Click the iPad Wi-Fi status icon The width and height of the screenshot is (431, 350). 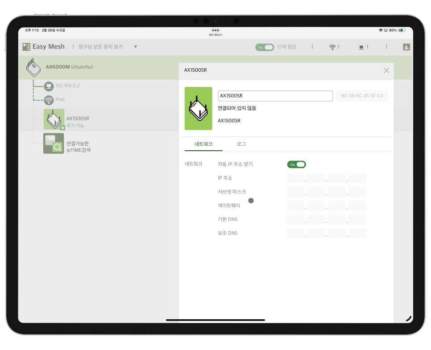381,30
